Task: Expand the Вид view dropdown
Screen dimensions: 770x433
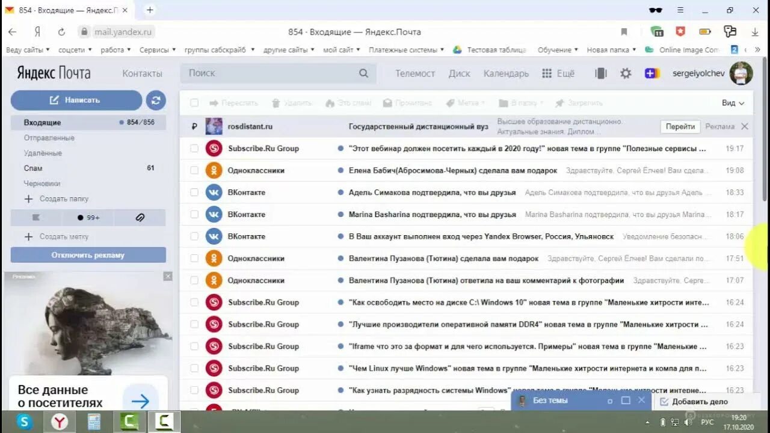Action: click(x=733, y=103)
